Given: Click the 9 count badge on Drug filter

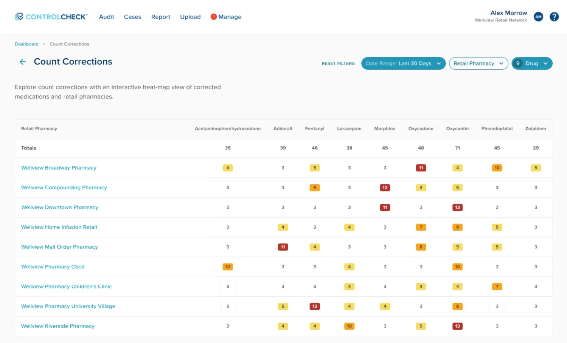Looking at the screenshot, I should tap(518, 63).
